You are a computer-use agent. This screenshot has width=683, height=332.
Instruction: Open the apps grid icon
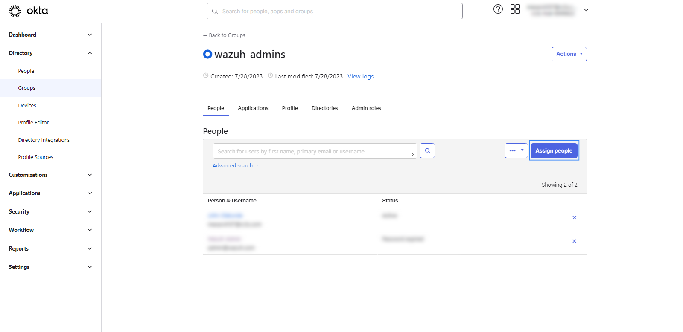pos(515,9)
